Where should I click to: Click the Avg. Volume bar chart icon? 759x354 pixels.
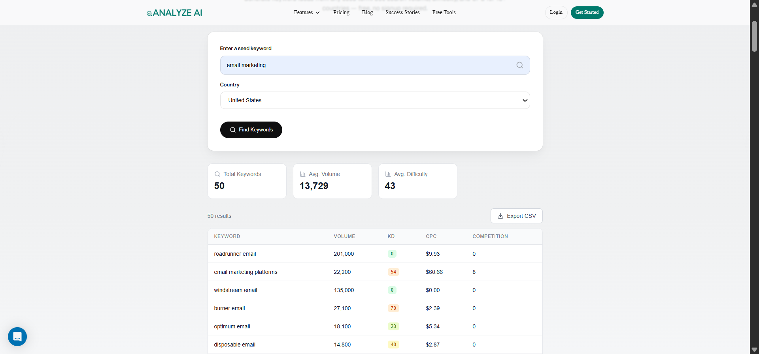tap(303, 174)
